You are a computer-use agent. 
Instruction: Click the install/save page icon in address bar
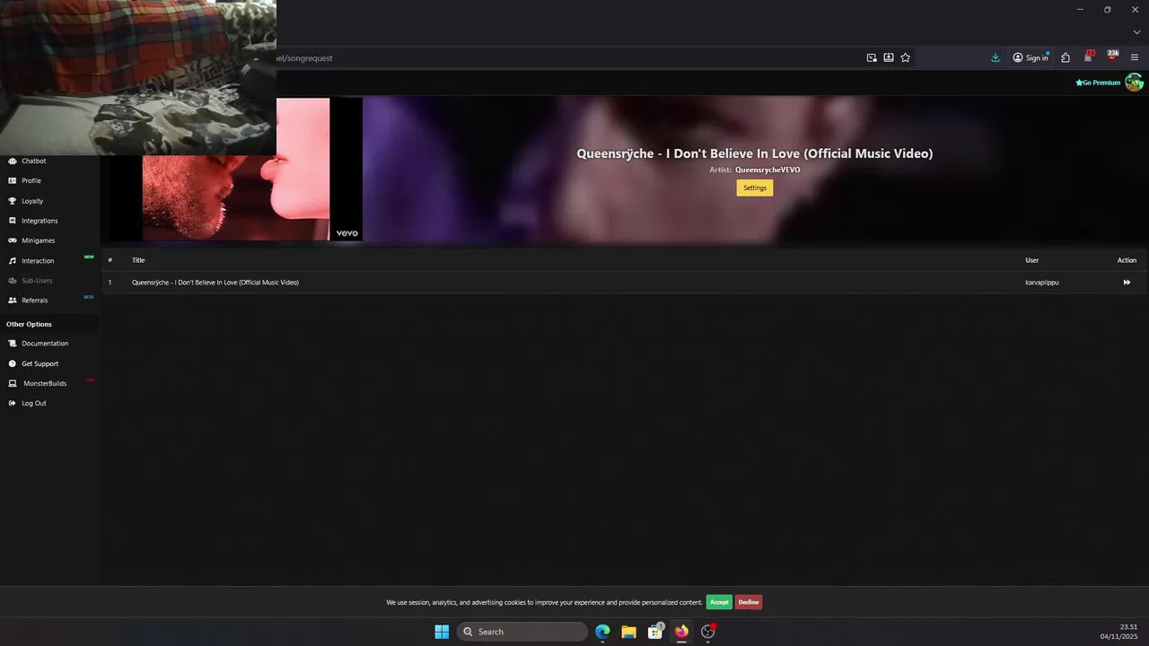[889, 57]
